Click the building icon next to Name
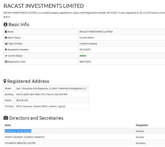 click(6, 32)
